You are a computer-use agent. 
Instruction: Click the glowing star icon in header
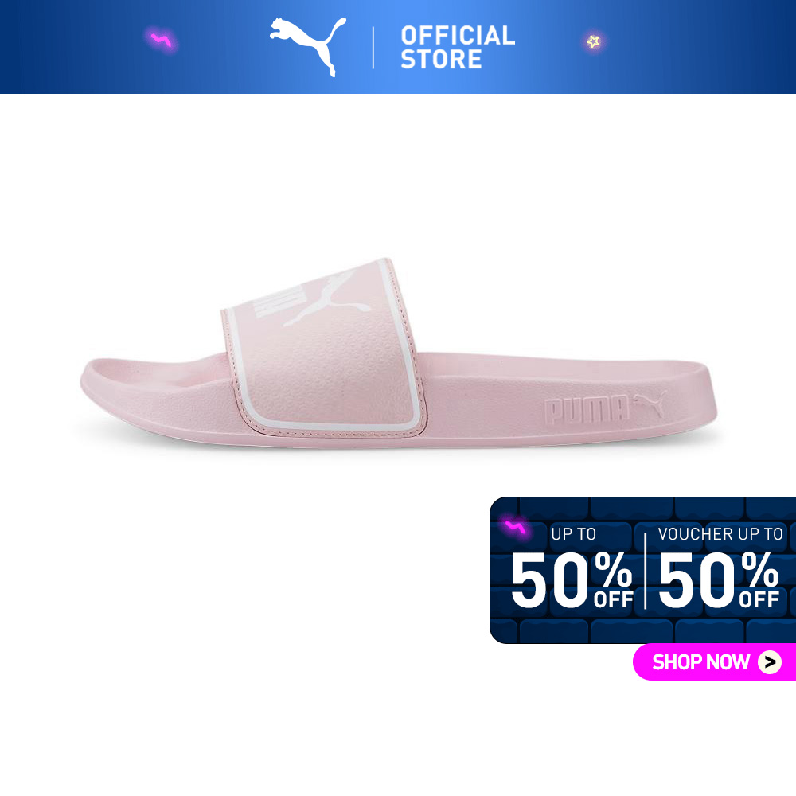pyautogui.click(x=593, y=41)
